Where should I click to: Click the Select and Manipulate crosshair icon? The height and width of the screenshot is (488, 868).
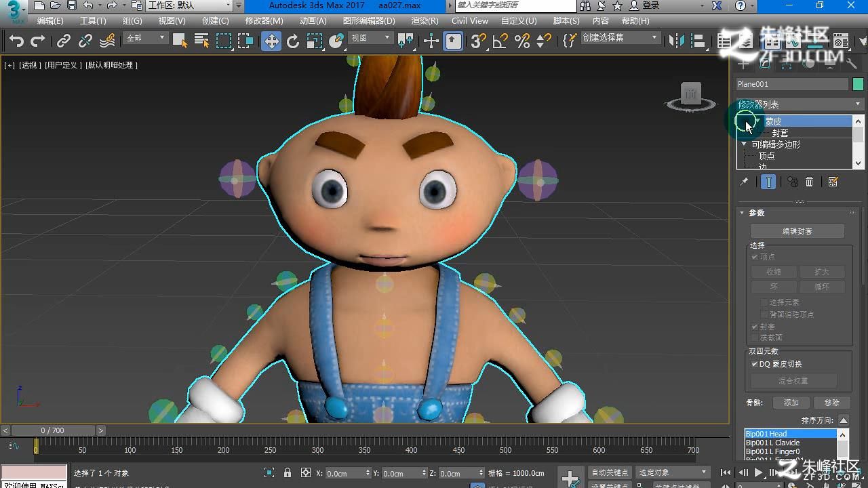coord(431,41)
